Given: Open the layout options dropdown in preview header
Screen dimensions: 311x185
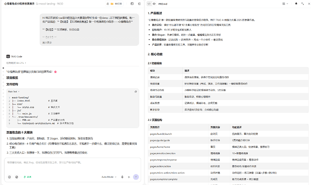Looking at the screenshot, I should pos(285,4).
